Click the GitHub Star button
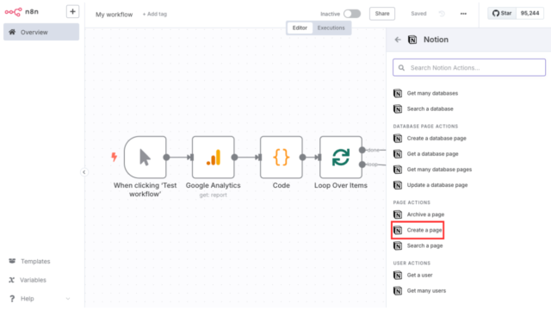Image resolution: width=551 pixels, height=310 pixels. click(x=502, y=14)
